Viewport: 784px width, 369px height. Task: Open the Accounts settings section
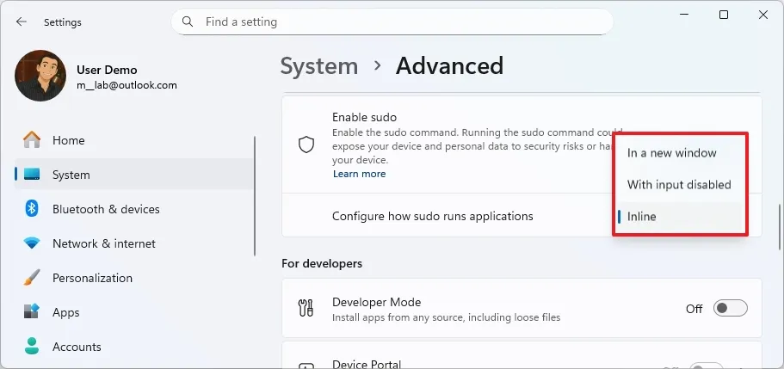[134, 347]
